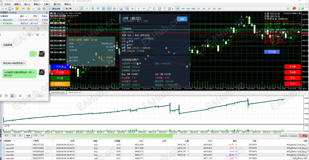Close the Market Watch panel
The height and width of the screenshot is (160, 309).
(47, 12)
